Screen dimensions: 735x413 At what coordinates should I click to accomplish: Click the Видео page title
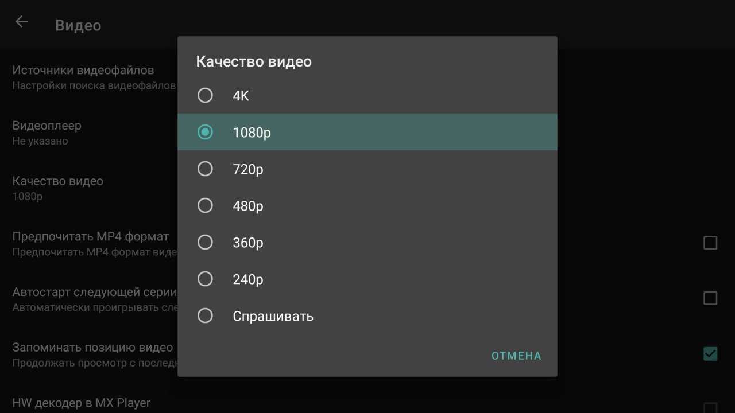78,25
